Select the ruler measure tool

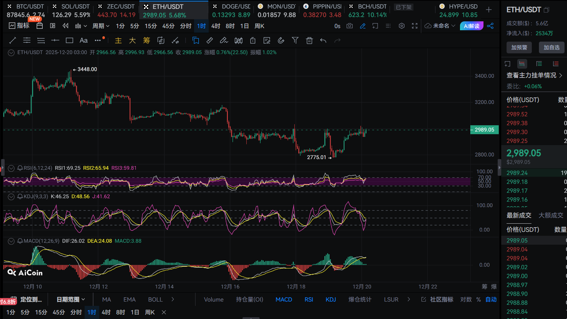(x=210, y=41)
